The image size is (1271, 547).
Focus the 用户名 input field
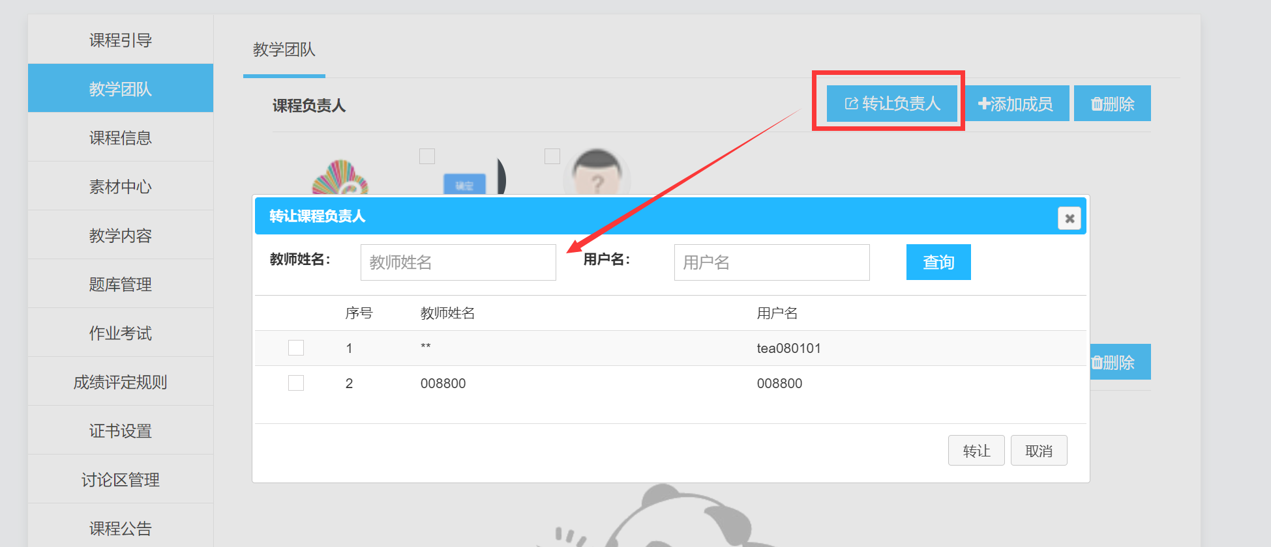pos(771,262)
